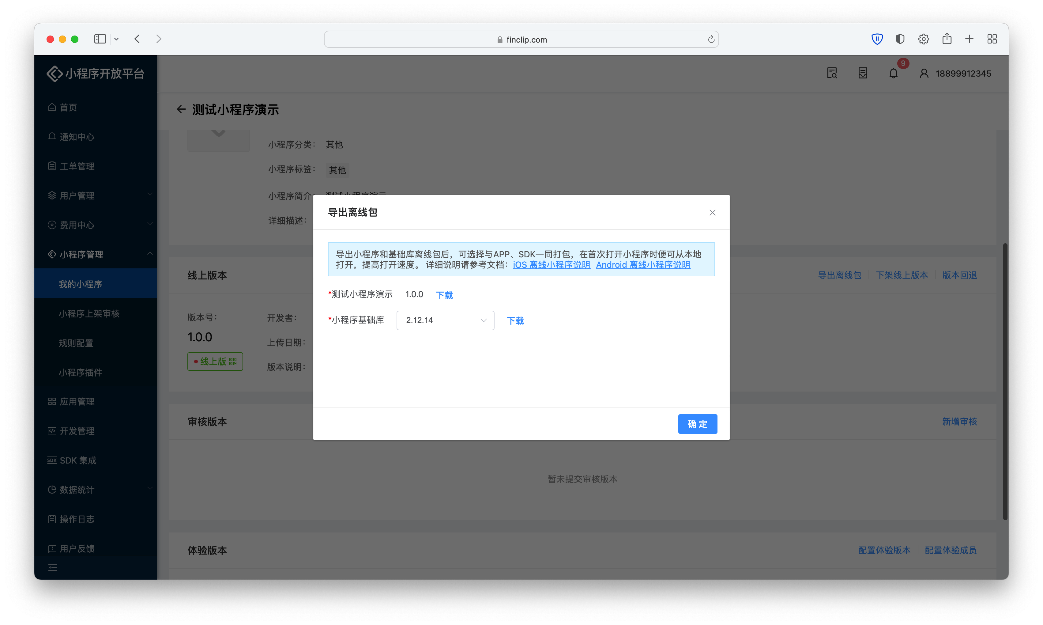The width and height of the screenshot is (1043, 625).
Task: Click the 确定 button
Action: click(698, 424)
